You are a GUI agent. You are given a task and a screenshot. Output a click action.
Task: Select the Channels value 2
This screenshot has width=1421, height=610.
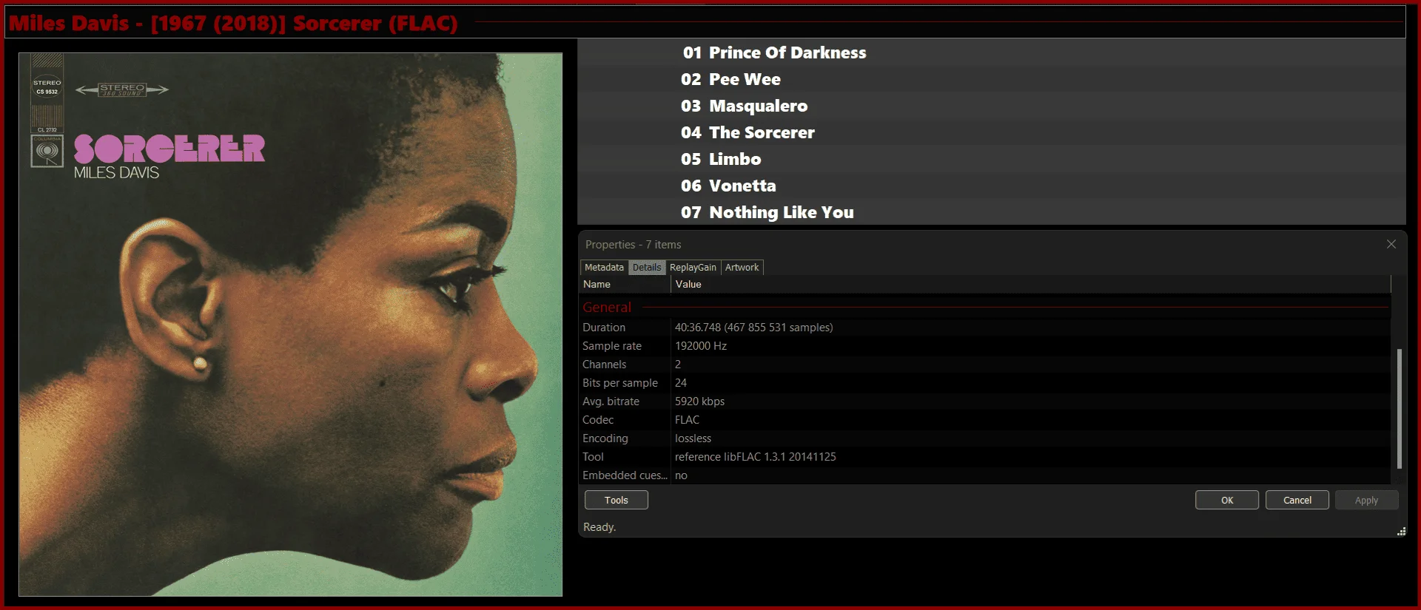click(678, 365)
